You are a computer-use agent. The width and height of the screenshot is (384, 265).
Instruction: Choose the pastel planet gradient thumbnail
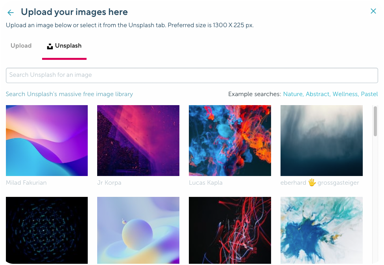pyautogui.click(x=138, y=231)
